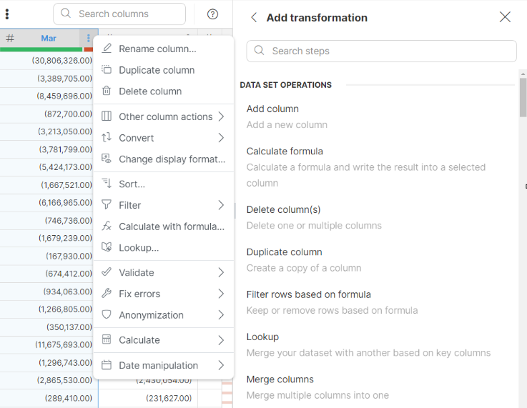The width and height of the screenshot is (527, 408).
Task: Select cell (30,806,326.00) in Mar column
Action: pyautogui.click(x=61, y=61)
